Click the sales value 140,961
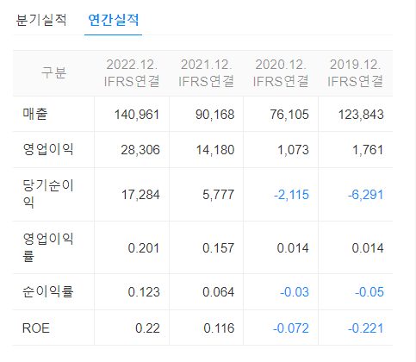This screenshot has width=416, height=362. (x=137, y=115)
